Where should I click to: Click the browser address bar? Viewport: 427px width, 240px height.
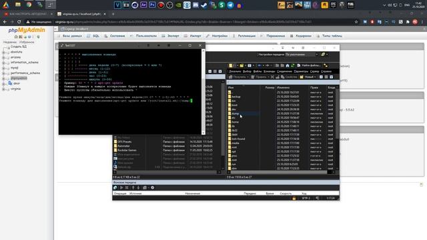pos(191,22)
